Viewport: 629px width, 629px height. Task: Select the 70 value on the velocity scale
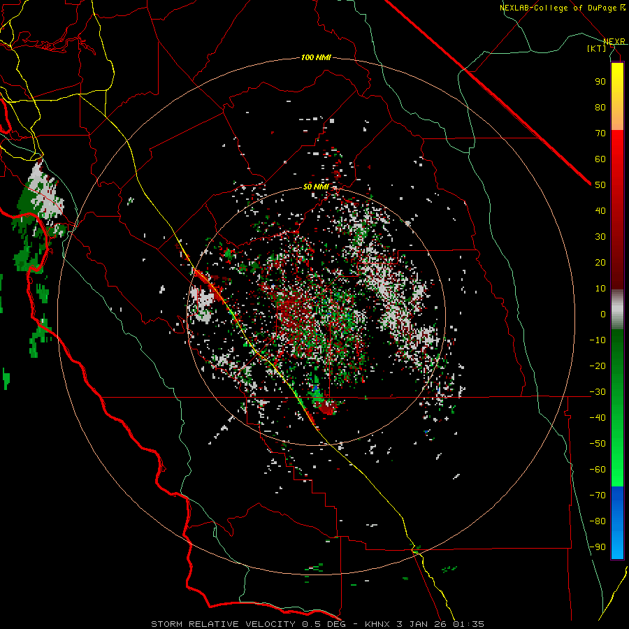(600, 133)
